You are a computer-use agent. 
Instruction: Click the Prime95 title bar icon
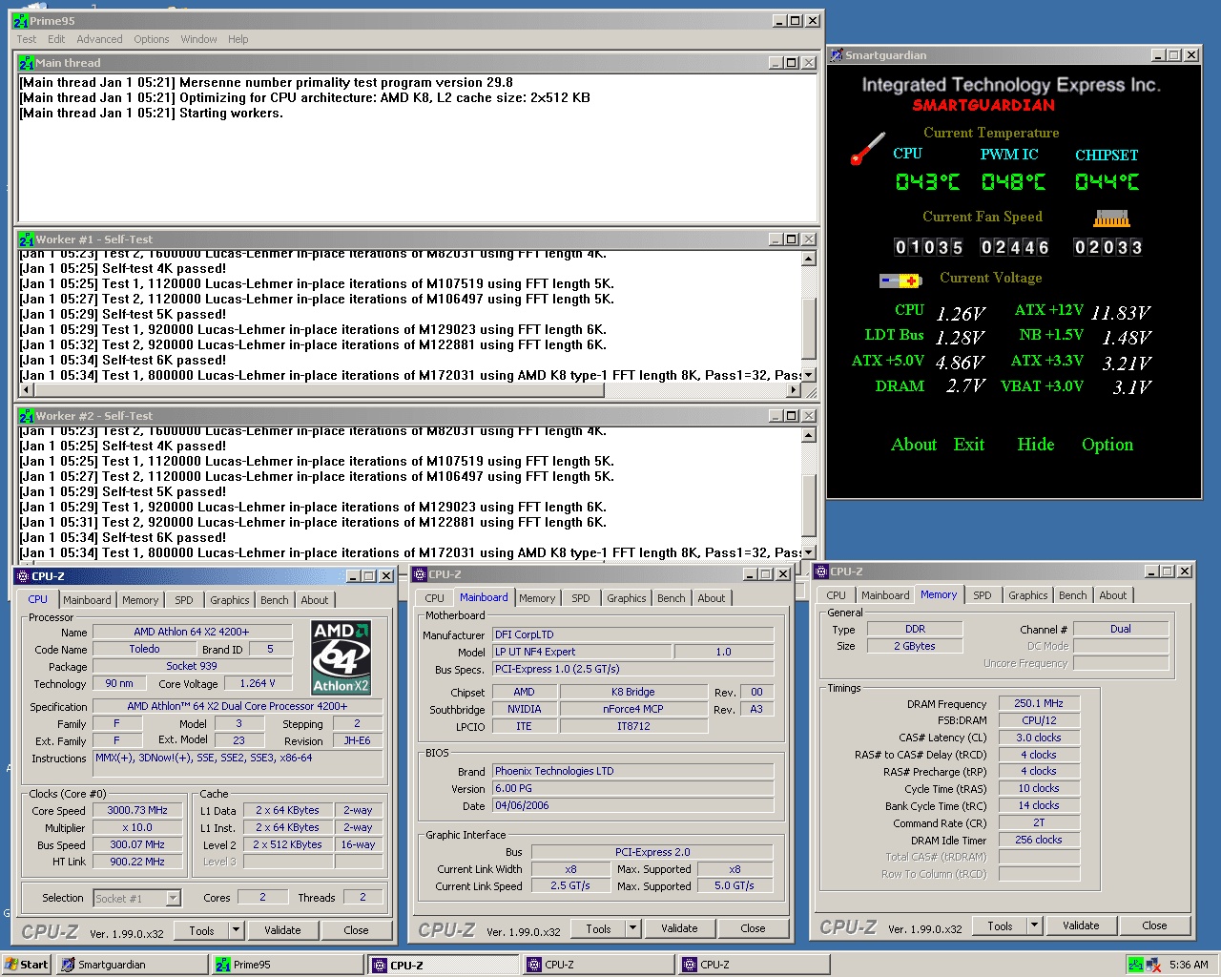pos(21,20)
